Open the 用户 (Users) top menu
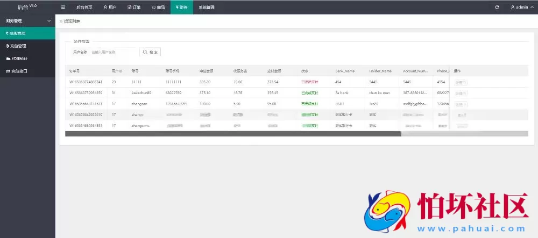The width and height of the screenshot is (538, 238). coord(110,8)
